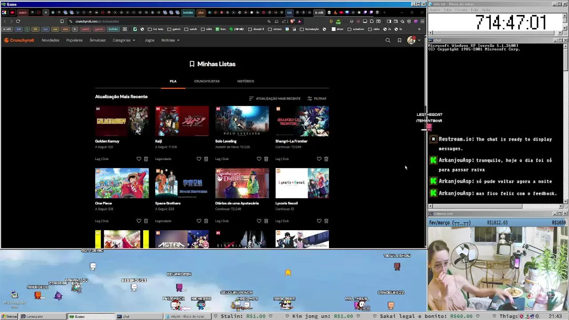This screenshot has height=320, width=569.
Task: Open the Golden Kamuy thumbnail
Action: tap(122, 121)
